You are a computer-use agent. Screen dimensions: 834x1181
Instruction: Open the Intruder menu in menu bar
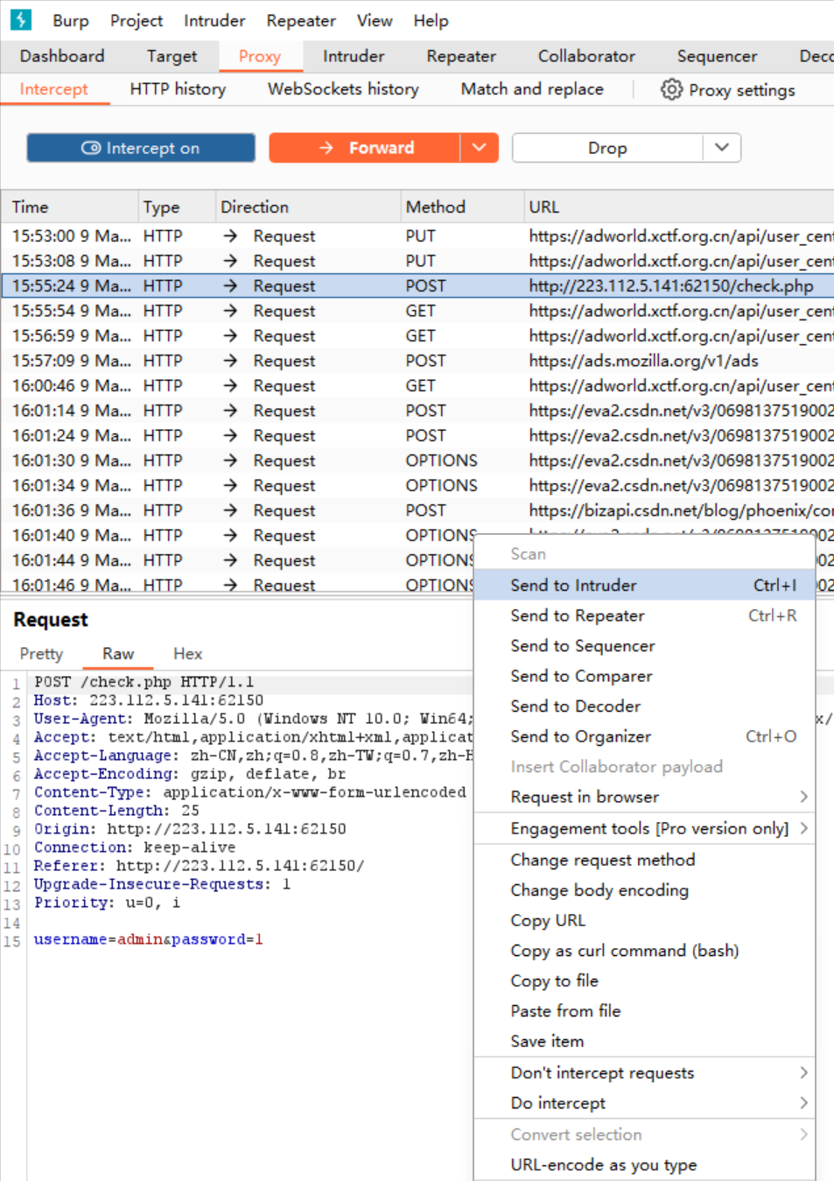click(x=214, y=20)
